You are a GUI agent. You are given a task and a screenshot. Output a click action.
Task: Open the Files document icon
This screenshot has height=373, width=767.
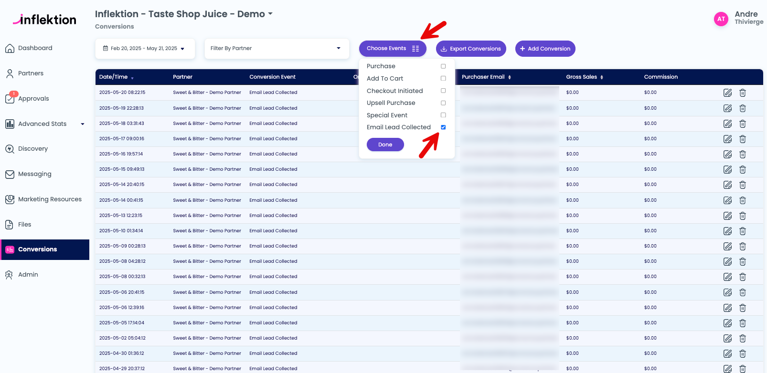click(9, 225)
